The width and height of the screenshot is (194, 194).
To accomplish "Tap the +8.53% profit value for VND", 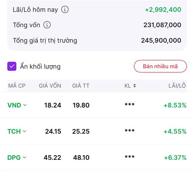I will [x=175, y=105].
